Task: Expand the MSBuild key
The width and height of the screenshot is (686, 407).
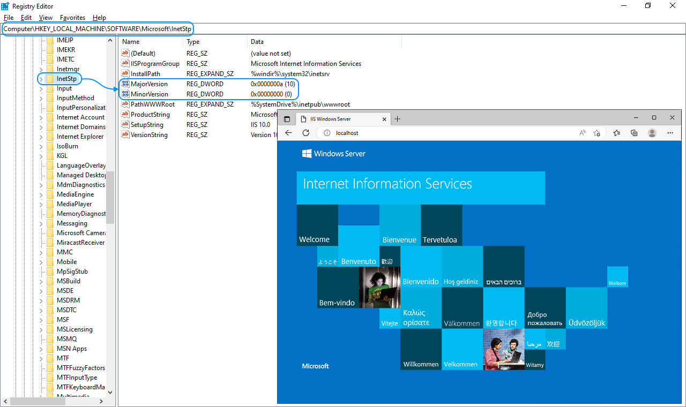Action: pos(41,281)
